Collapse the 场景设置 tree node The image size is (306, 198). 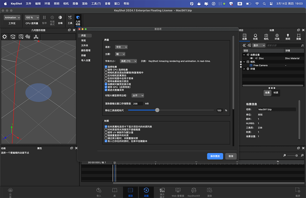(244, 55)
